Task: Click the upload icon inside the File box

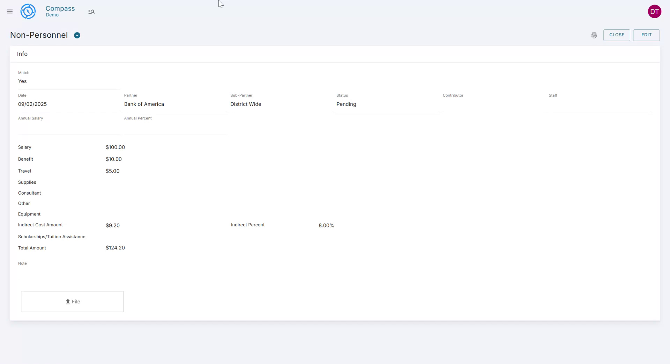Action: [68, 301]
